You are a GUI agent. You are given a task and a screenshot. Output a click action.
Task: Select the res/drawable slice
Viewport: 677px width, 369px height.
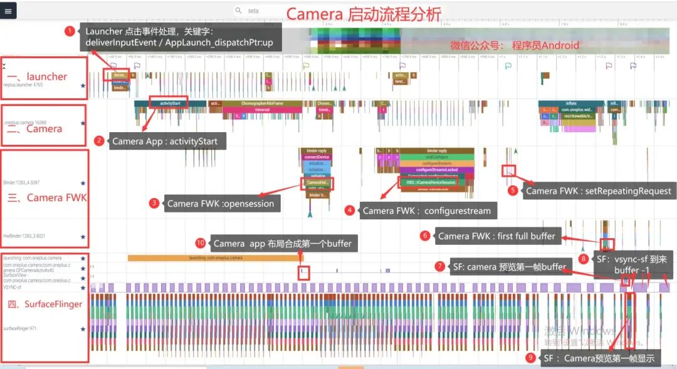pos(577,116)
